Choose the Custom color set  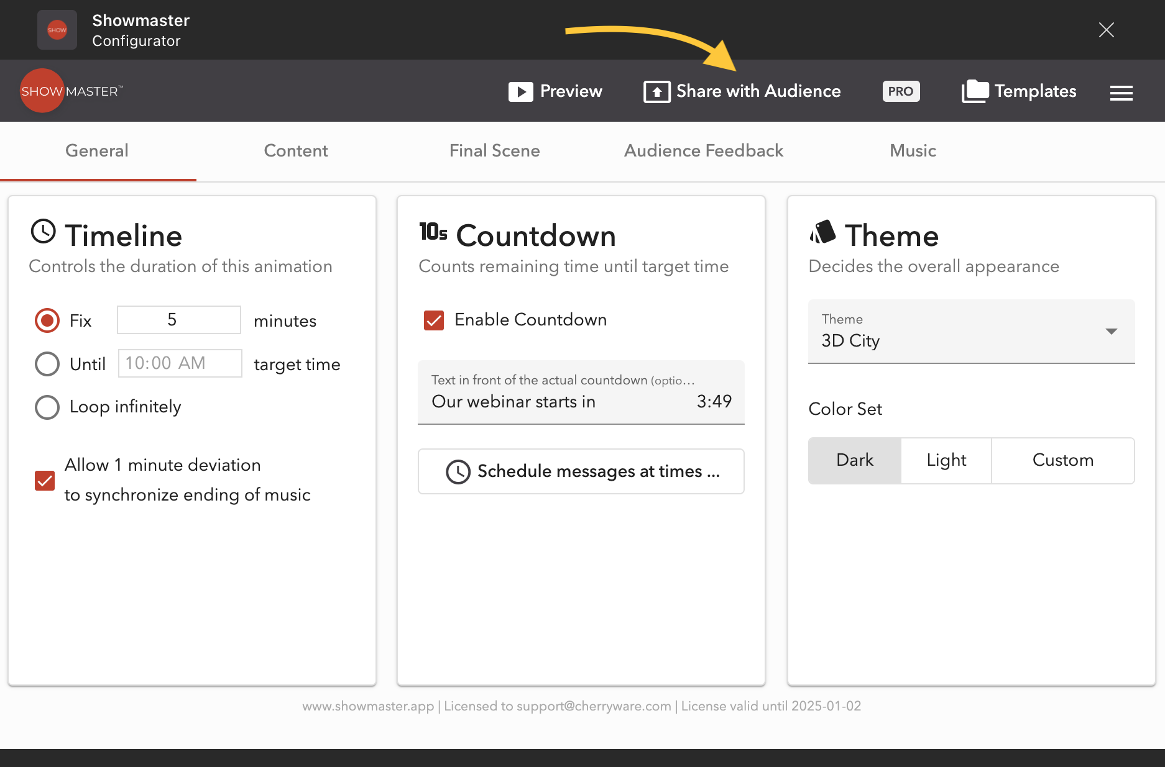[1062, 460]
